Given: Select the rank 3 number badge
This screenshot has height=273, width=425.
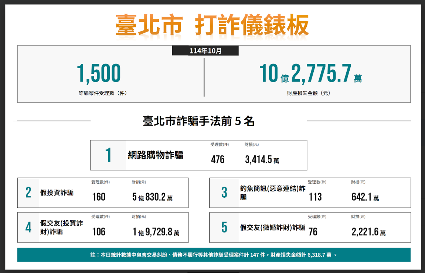Looking at the screenshot, I should pyautogui.click(x=224, y=193).
